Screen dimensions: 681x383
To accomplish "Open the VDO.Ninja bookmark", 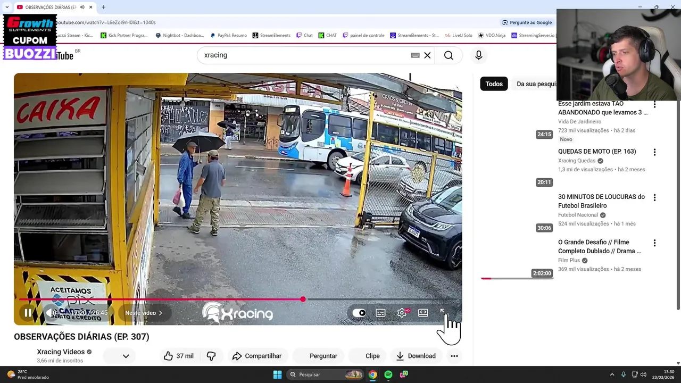I will 492,36.
